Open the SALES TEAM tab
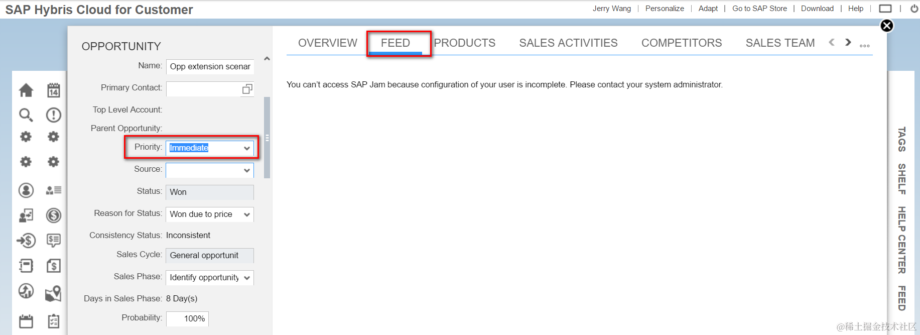Screen dimensions: 920x335 [x=780, y=43]
